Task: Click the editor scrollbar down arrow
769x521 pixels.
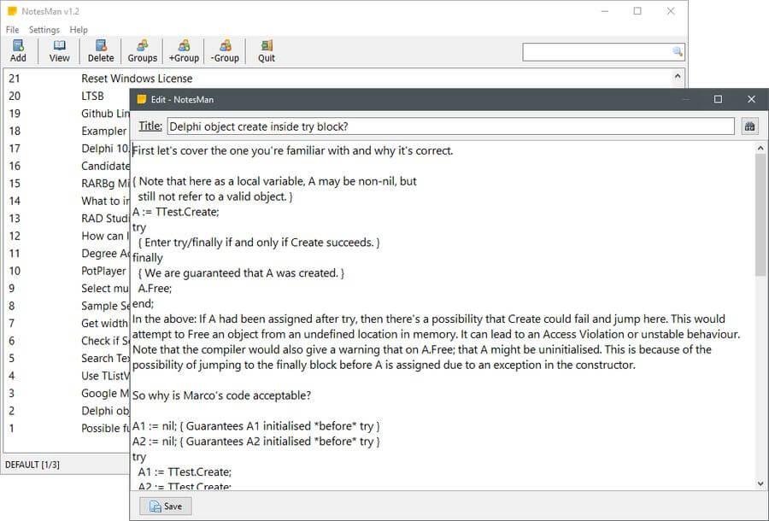Action: (760, 483)
